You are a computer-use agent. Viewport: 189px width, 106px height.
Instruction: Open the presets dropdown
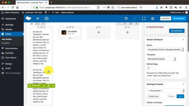[x=165, y=90]
